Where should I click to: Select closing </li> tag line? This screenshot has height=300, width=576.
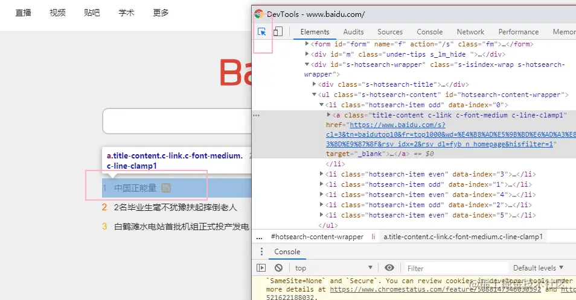point(335,164)
